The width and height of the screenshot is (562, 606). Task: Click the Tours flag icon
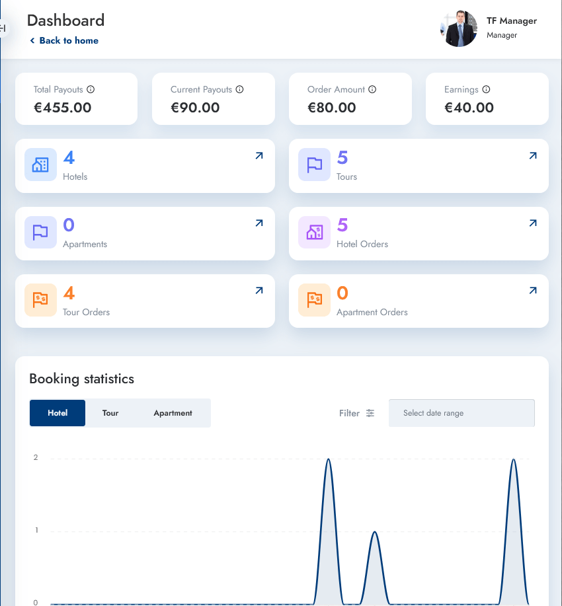[315, 165]
